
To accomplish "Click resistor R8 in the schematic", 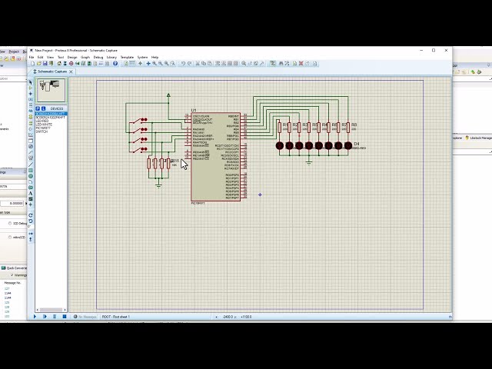I will pos(348,128).
